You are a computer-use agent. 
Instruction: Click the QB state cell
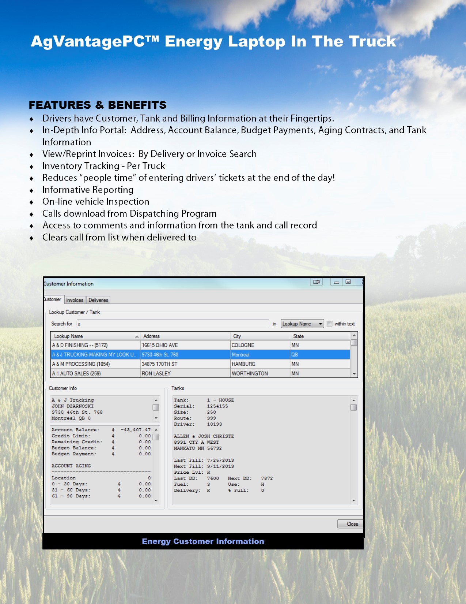320,355
